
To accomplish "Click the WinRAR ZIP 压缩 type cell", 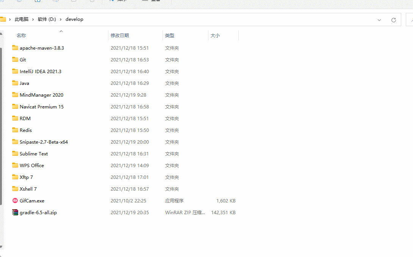I will coord(185,212).
